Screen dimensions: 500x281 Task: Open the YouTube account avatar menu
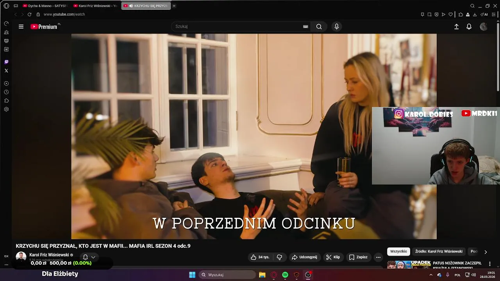click(484, 27)
